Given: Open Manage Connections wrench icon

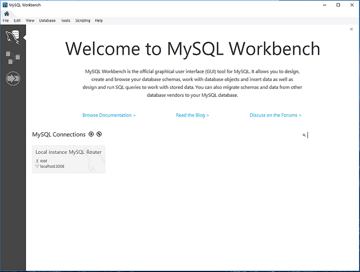Looking at the screenshot, I should 99,134.
